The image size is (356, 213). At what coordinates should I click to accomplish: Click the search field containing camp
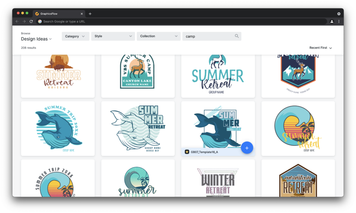(x=212, y=36)
